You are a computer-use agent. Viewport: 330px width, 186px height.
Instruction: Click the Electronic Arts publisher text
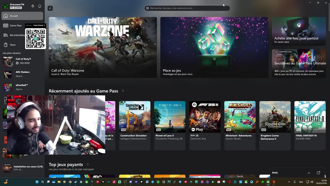click(198, 139)
